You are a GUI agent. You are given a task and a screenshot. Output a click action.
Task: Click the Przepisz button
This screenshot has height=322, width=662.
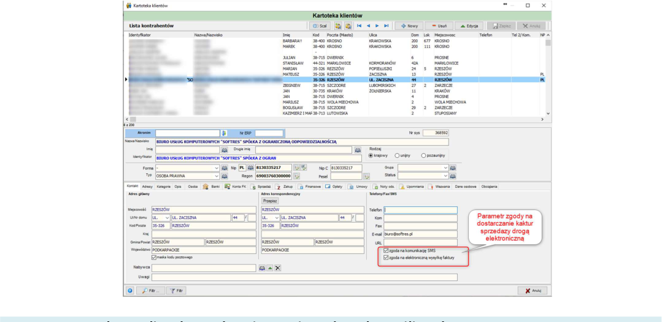point(270,201)
